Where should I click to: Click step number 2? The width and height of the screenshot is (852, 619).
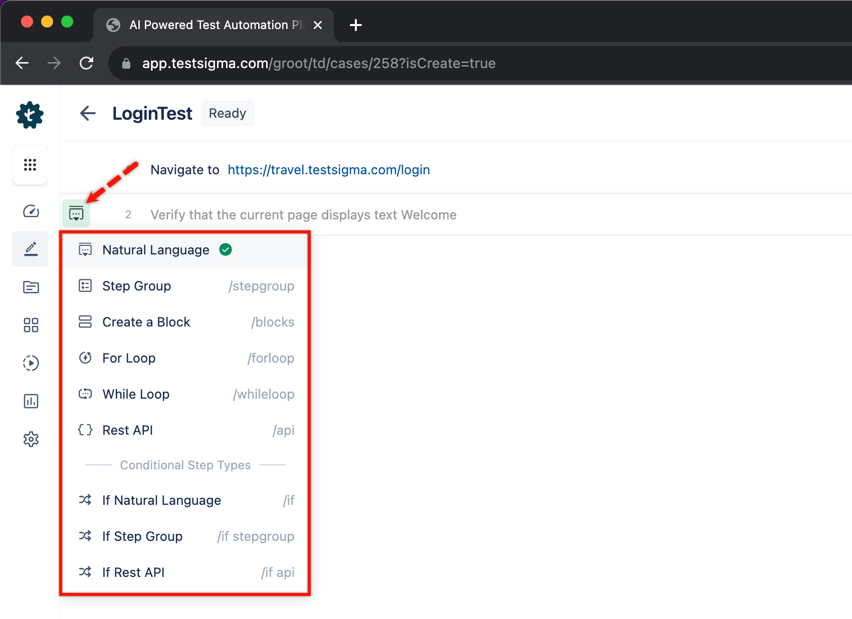pyautogui.click(x=128, y=215)
